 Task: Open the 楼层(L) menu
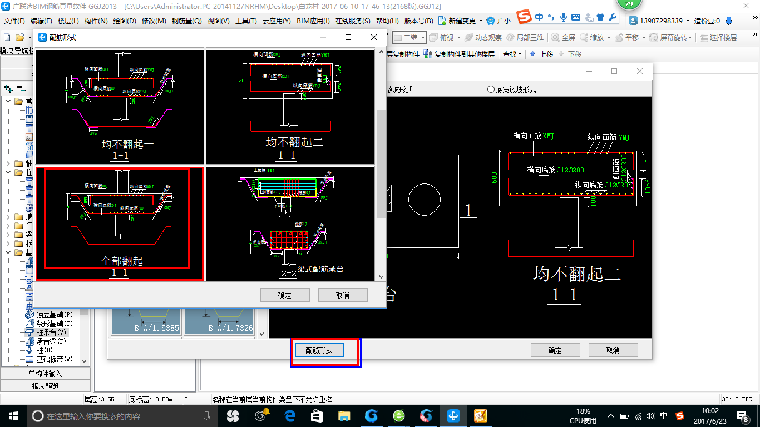[x=68, y=21]
